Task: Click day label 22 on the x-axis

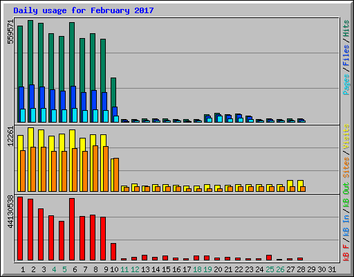Action: click(x=239, y=269)
